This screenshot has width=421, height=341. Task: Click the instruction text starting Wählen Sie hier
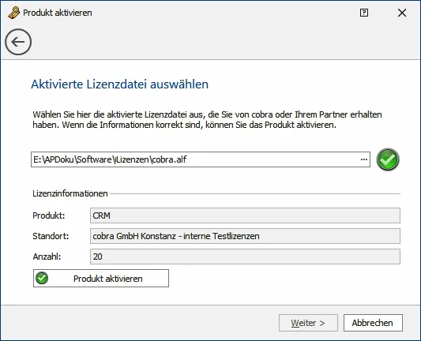click(207, 120)
